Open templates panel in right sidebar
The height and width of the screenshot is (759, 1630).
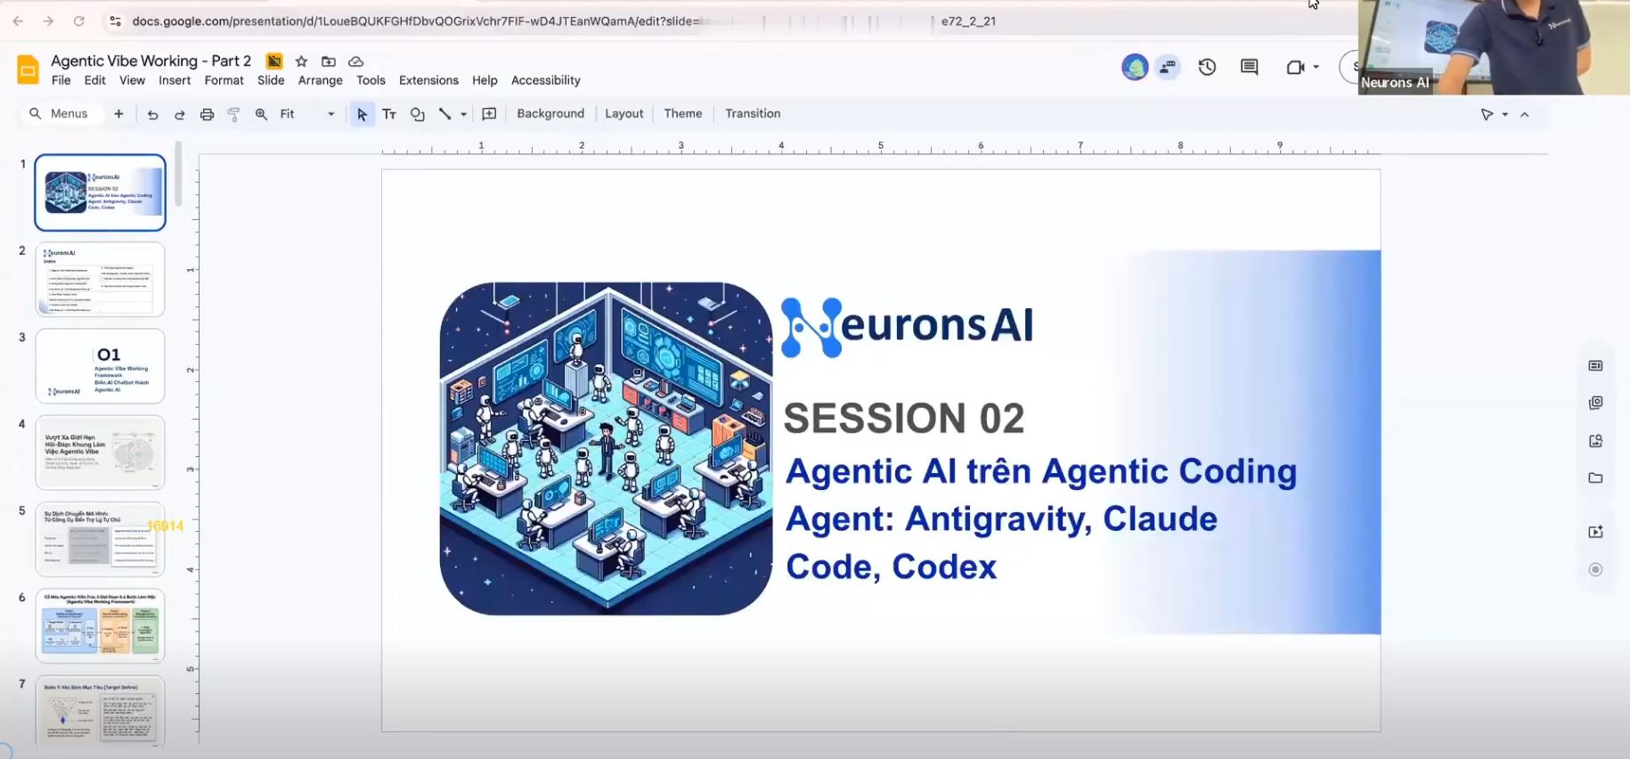(1595, 365)
